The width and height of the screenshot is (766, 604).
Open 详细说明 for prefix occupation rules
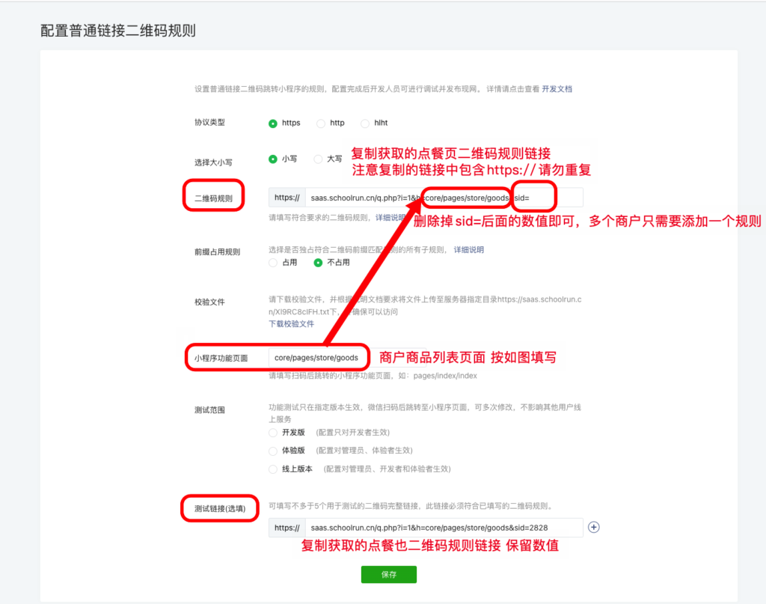(468, 250)
